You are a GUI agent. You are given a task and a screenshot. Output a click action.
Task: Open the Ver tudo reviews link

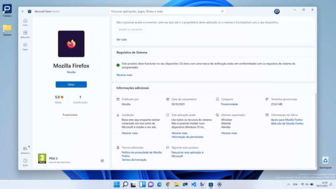point(121,39)
